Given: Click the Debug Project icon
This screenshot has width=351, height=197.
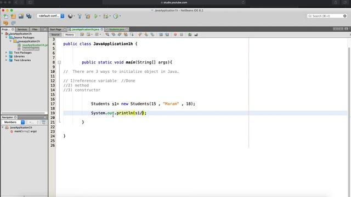Looking at the screenshot, I should (106, 16).
